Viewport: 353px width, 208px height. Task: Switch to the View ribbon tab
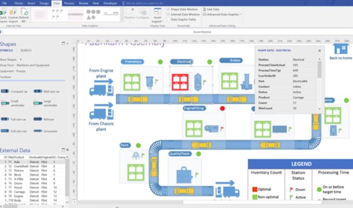[96, 3]
